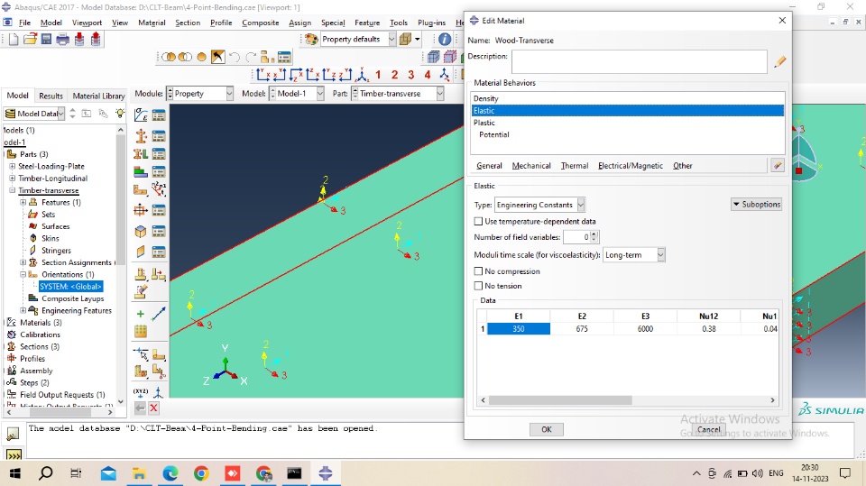Open the Composite menu
This screenshot has width=866, height=486.
pyautogui.click(x=260, y=23)
